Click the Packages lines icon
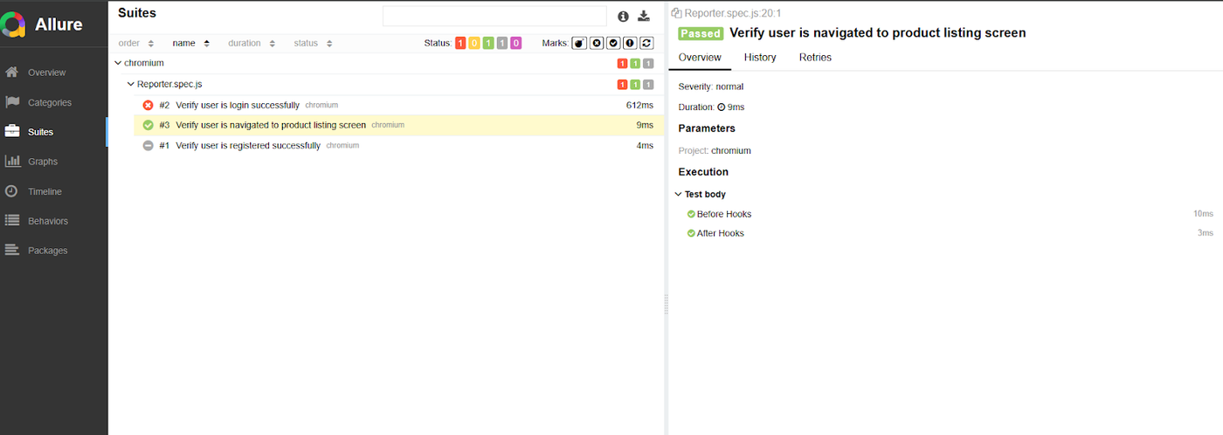1223x435 pixels. click(x=12, y=251)
